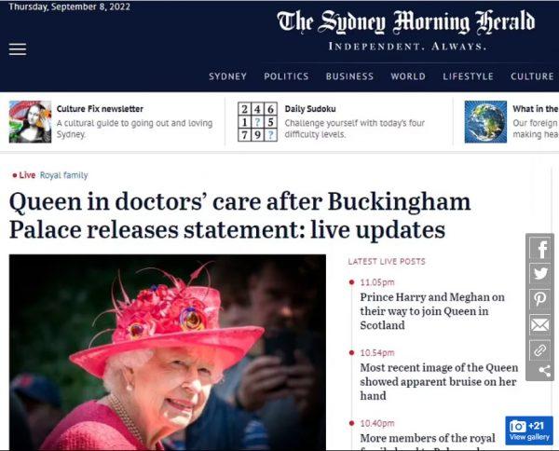Open Daily Sudoku puzzle thumbnail

257,122
